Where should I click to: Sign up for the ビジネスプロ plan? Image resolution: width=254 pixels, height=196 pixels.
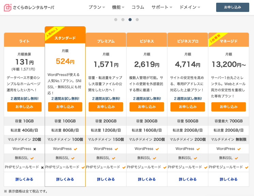pyautogui.click(x=188, y=107)
